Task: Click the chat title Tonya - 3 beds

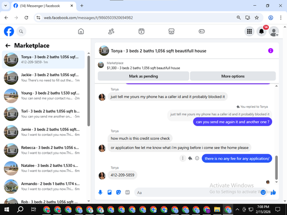Action: [158, 51]
